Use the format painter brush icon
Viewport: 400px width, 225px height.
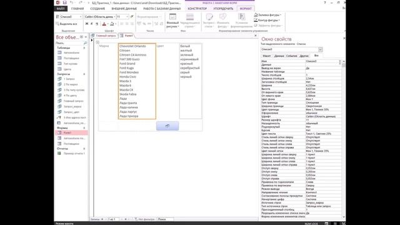point(132,17)
